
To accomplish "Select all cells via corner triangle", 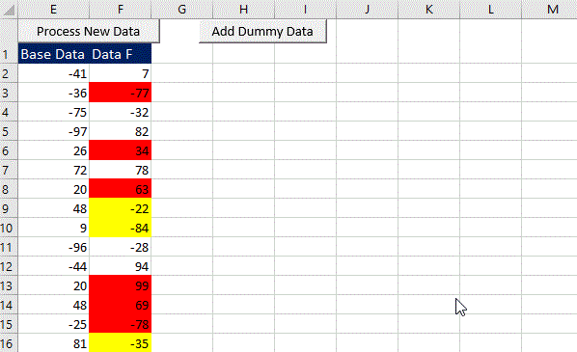I will (9, 10).
